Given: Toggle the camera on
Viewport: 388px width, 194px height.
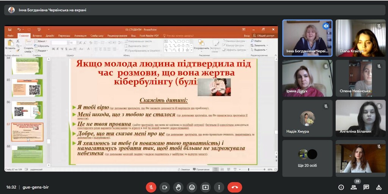Looking at the screenshot, I should click(164, 187).
